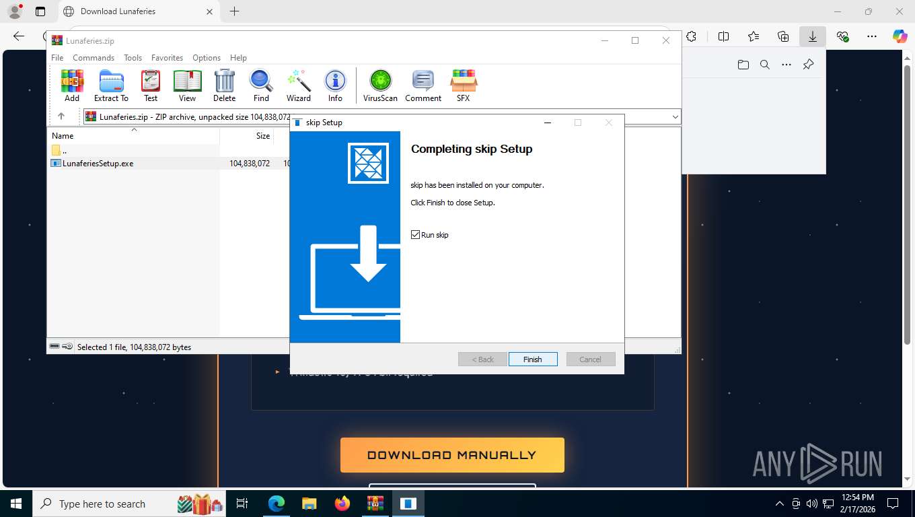
Task: Open Edge favorites star list
Action: 754,37
